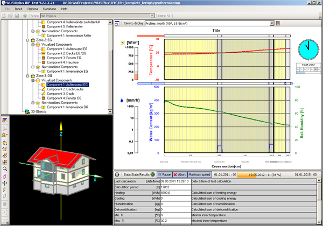Click the magnifier zoom tool in 3D toolbar

[5, 168]
